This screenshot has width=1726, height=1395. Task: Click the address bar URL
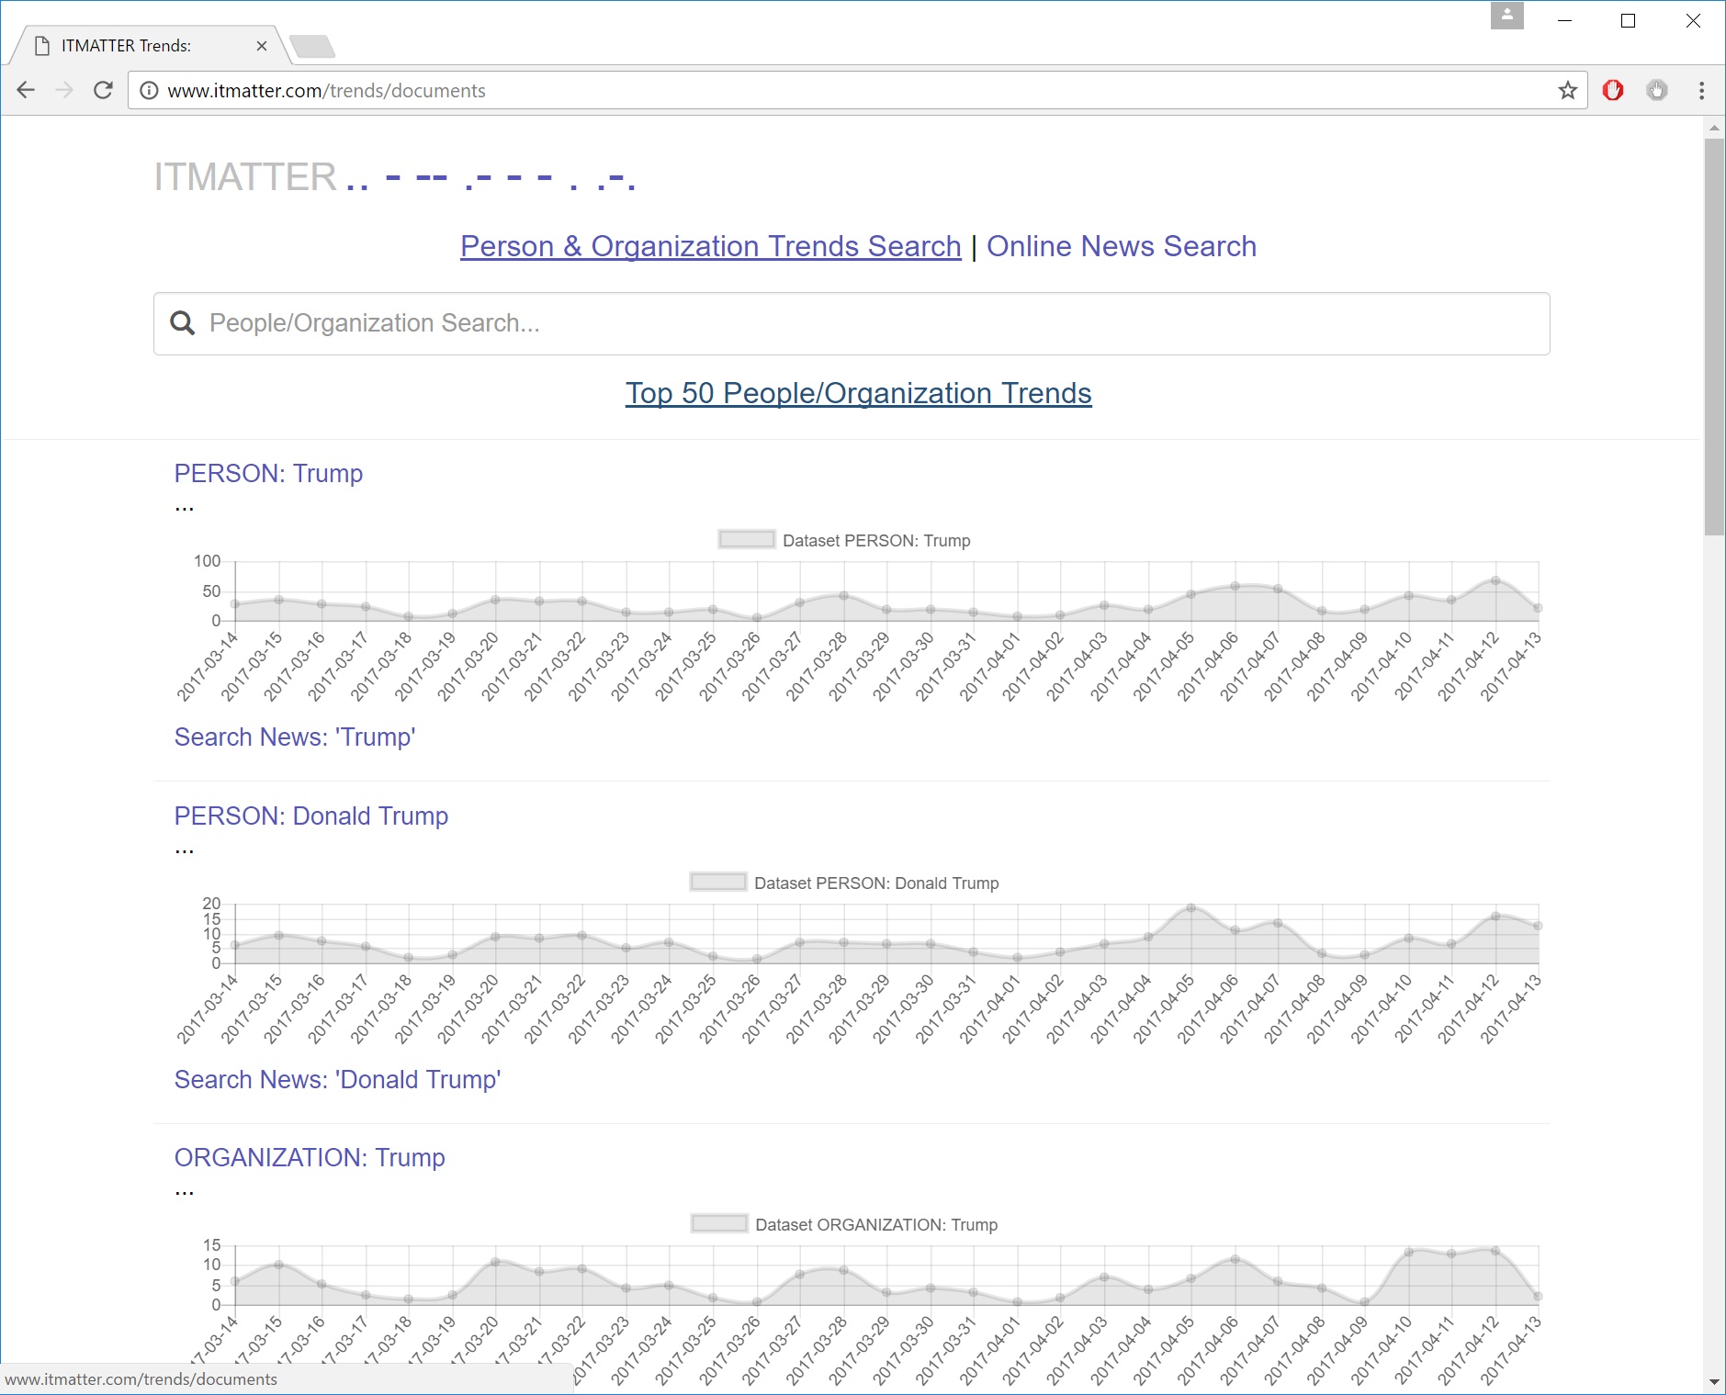point(326,91)
